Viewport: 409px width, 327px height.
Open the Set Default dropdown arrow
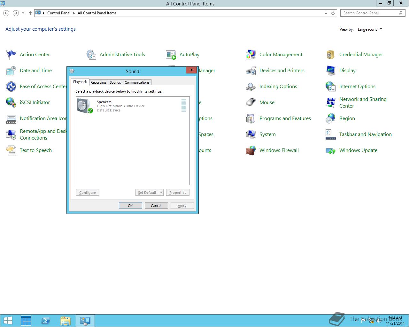pos(161,193)
